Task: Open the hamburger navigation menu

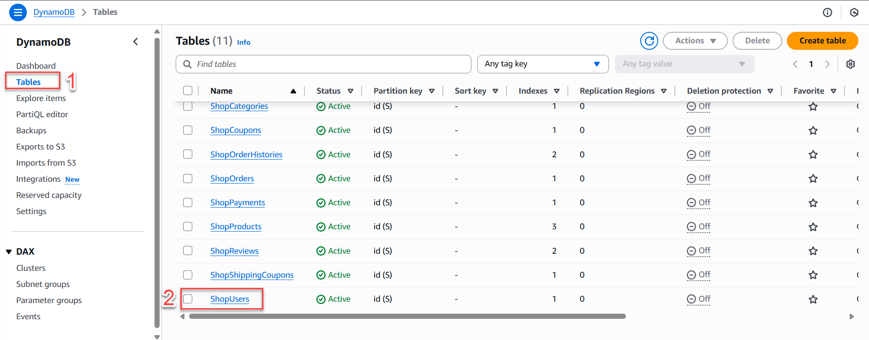Action: 18,12
